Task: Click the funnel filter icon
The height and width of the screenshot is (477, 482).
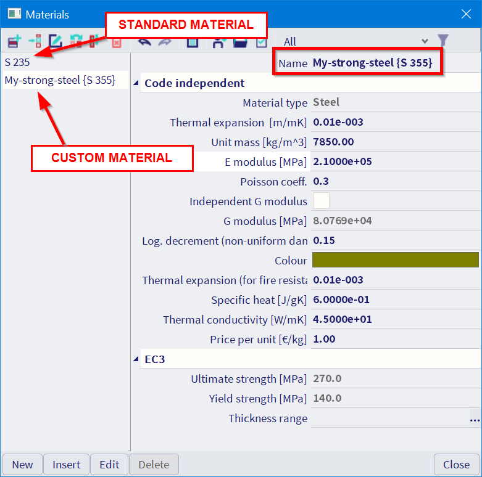Action: tap(443, 41)
